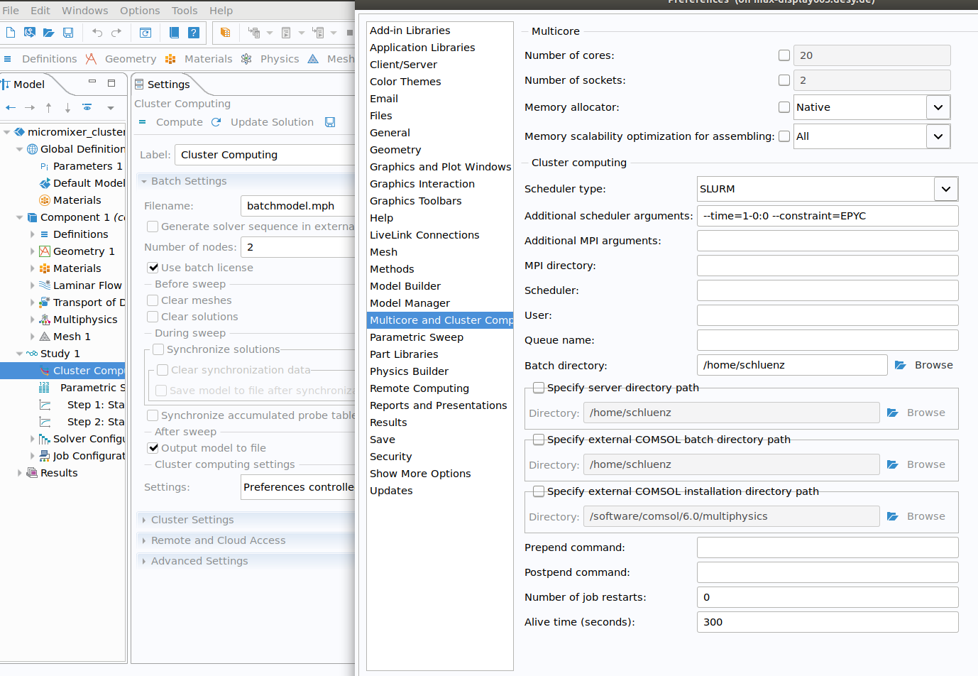Screen dimensions: 978x676
Task: Click the Show eye icon in Model toolbar
Action: point(87,108)
